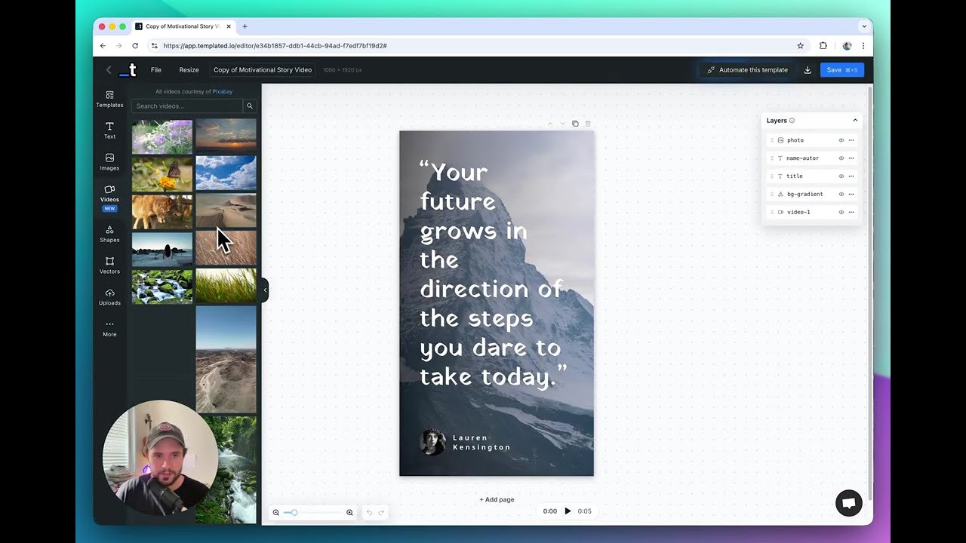Open the Templates panel
Image resolution: width=966 pixels, height=543 pixels.
109,99
